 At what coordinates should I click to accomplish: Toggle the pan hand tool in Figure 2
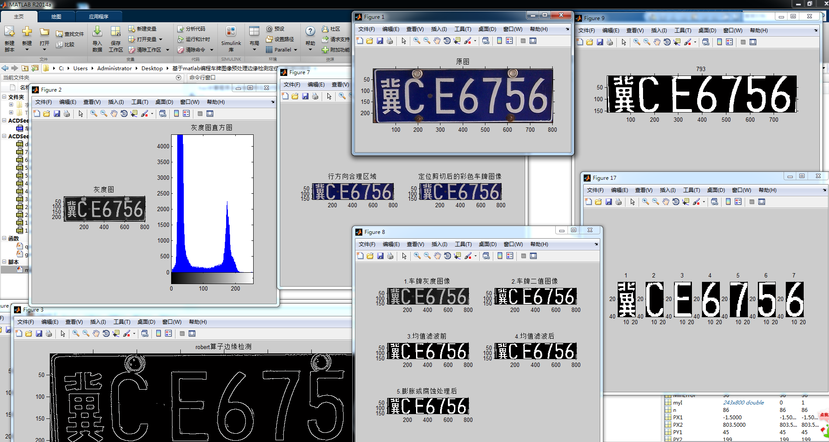tap(114, 113)
